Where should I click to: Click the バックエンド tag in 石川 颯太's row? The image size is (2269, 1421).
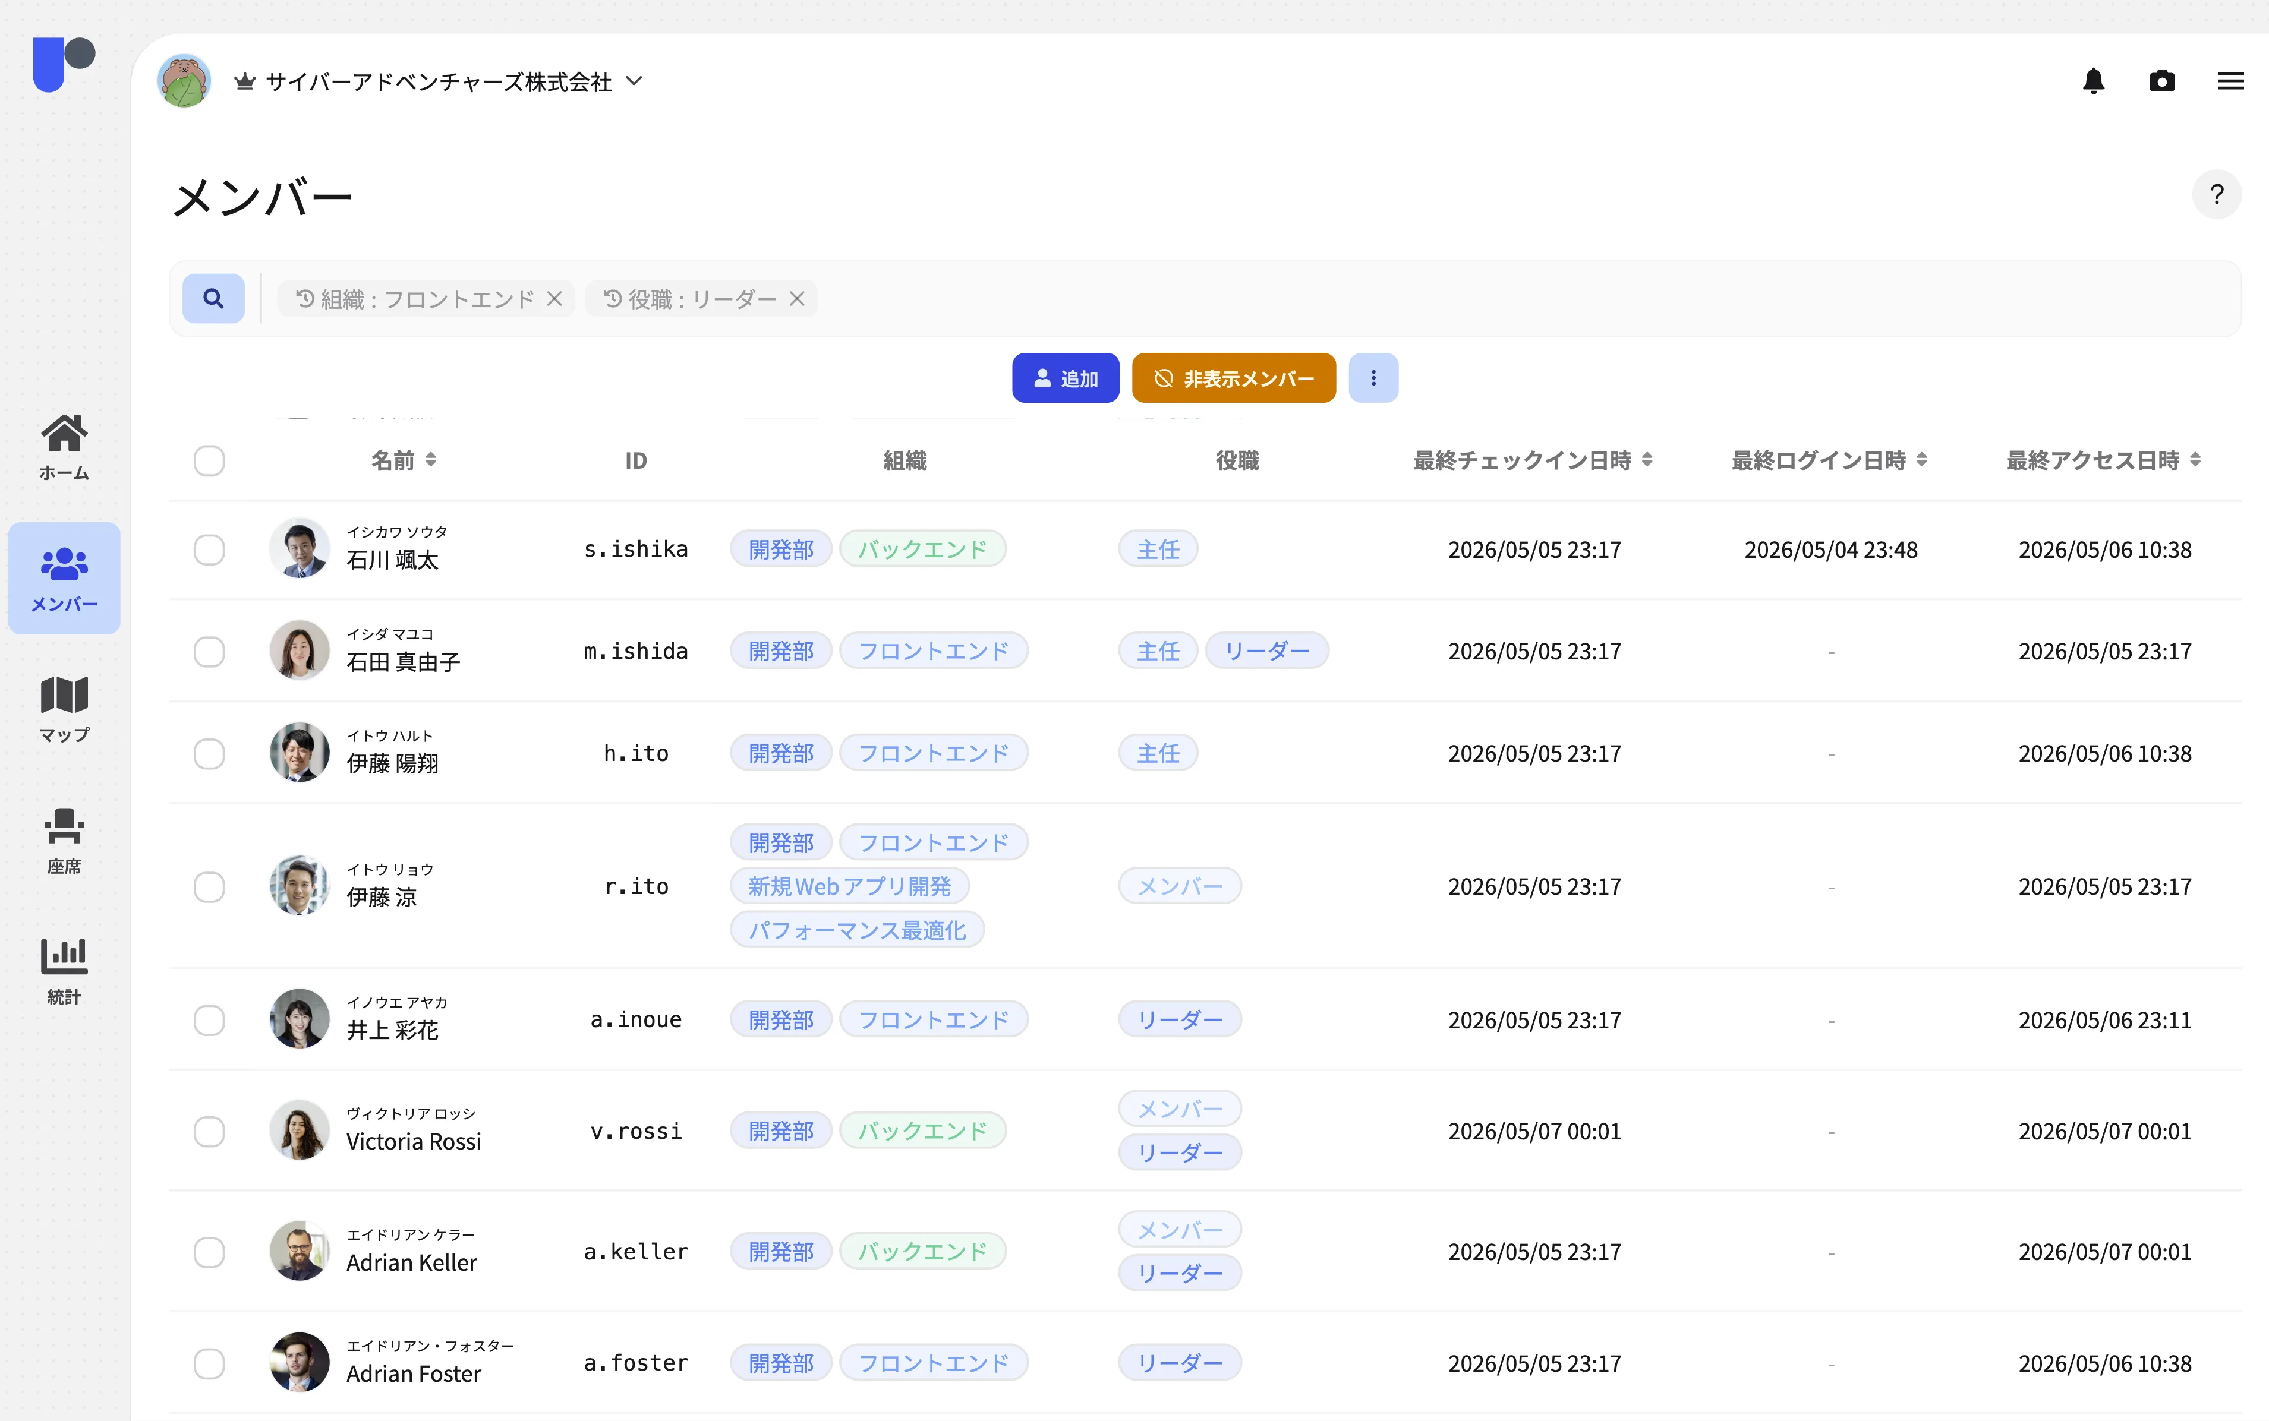[x=922, y=550]
